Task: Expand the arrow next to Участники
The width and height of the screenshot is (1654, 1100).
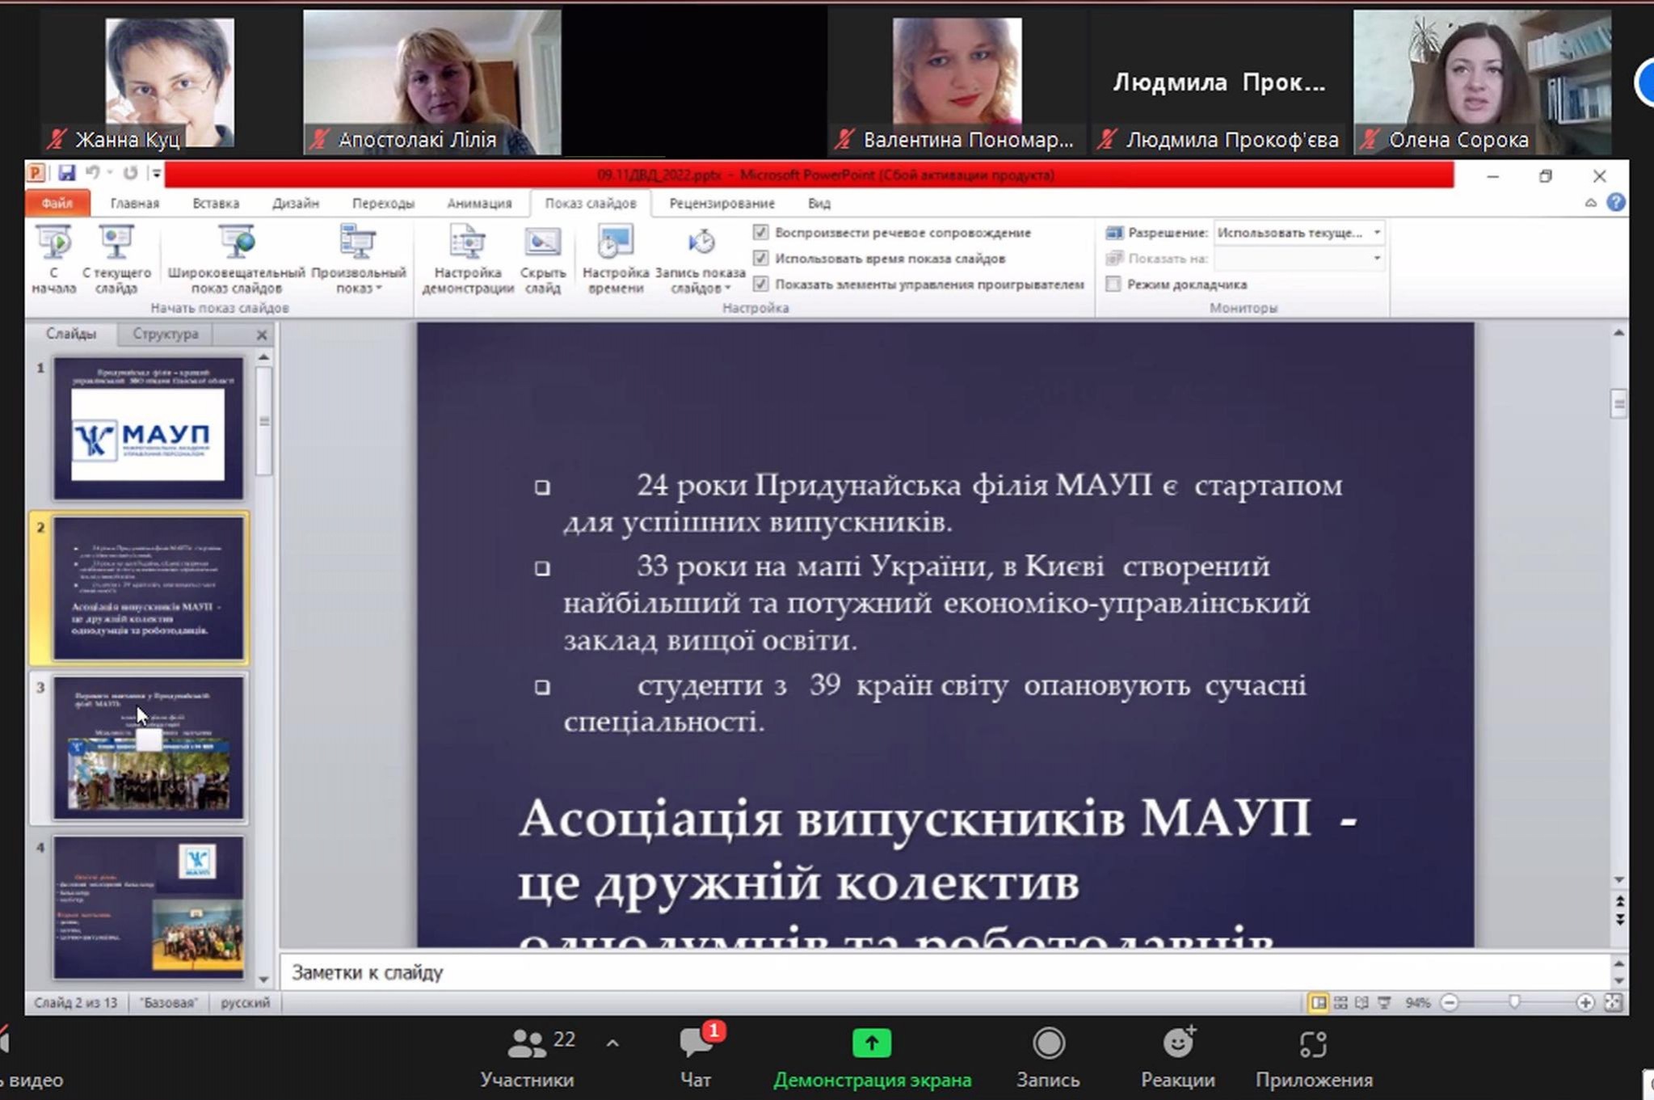Action: click(612, 1043)
